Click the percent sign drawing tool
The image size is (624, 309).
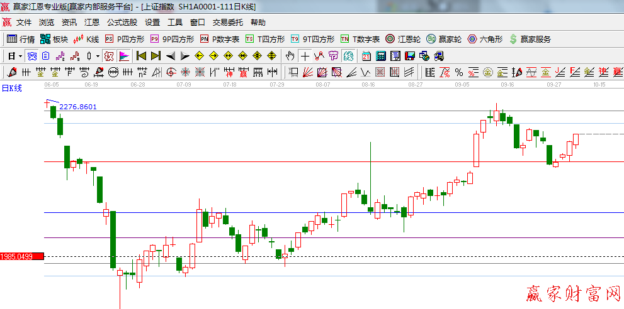click(x=458, y=72)
